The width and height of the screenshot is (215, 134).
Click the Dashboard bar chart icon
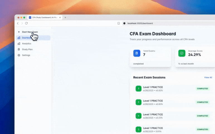click(19, 38)
